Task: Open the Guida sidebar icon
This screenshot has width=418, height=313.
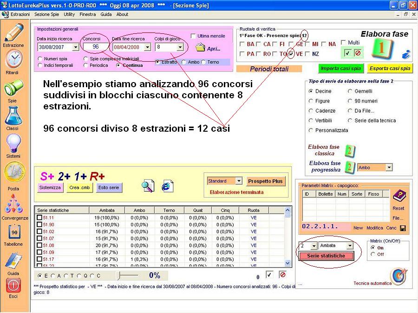Action: (14, 261)
